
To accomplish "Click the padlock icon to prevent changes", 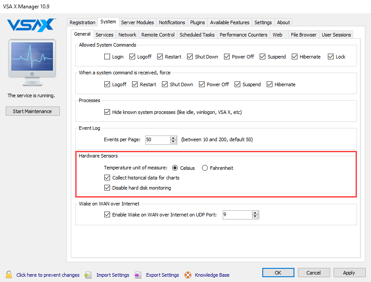I will [x=9, y=275].
